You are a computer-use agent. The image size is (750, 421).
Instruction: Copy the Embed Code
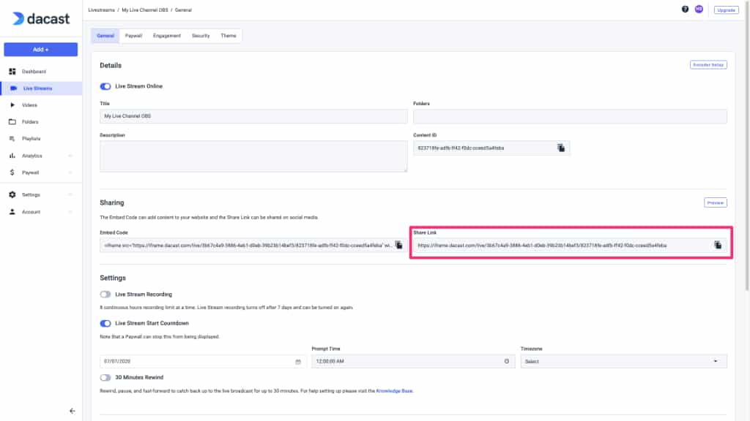[x=399, y=245]
